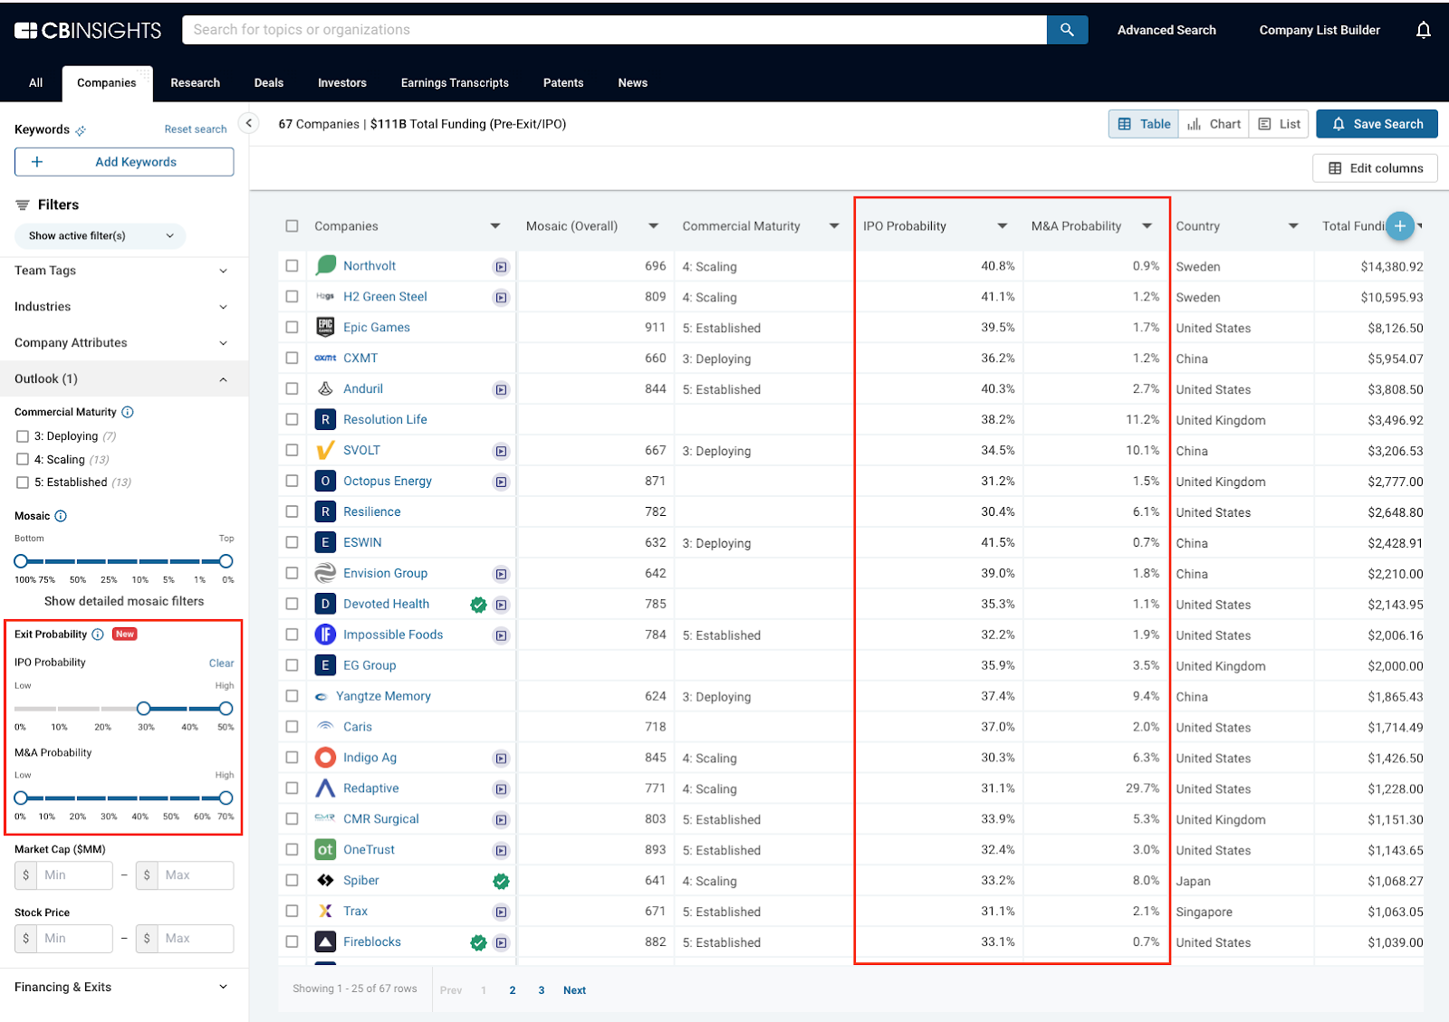Collapse the filter sidebar with arrow icon
Viewport: 1449px width, 1022px height.
pos(249,123)
